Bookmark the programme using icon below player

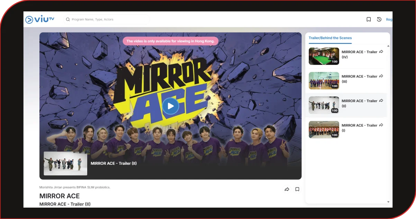point(297,189)
